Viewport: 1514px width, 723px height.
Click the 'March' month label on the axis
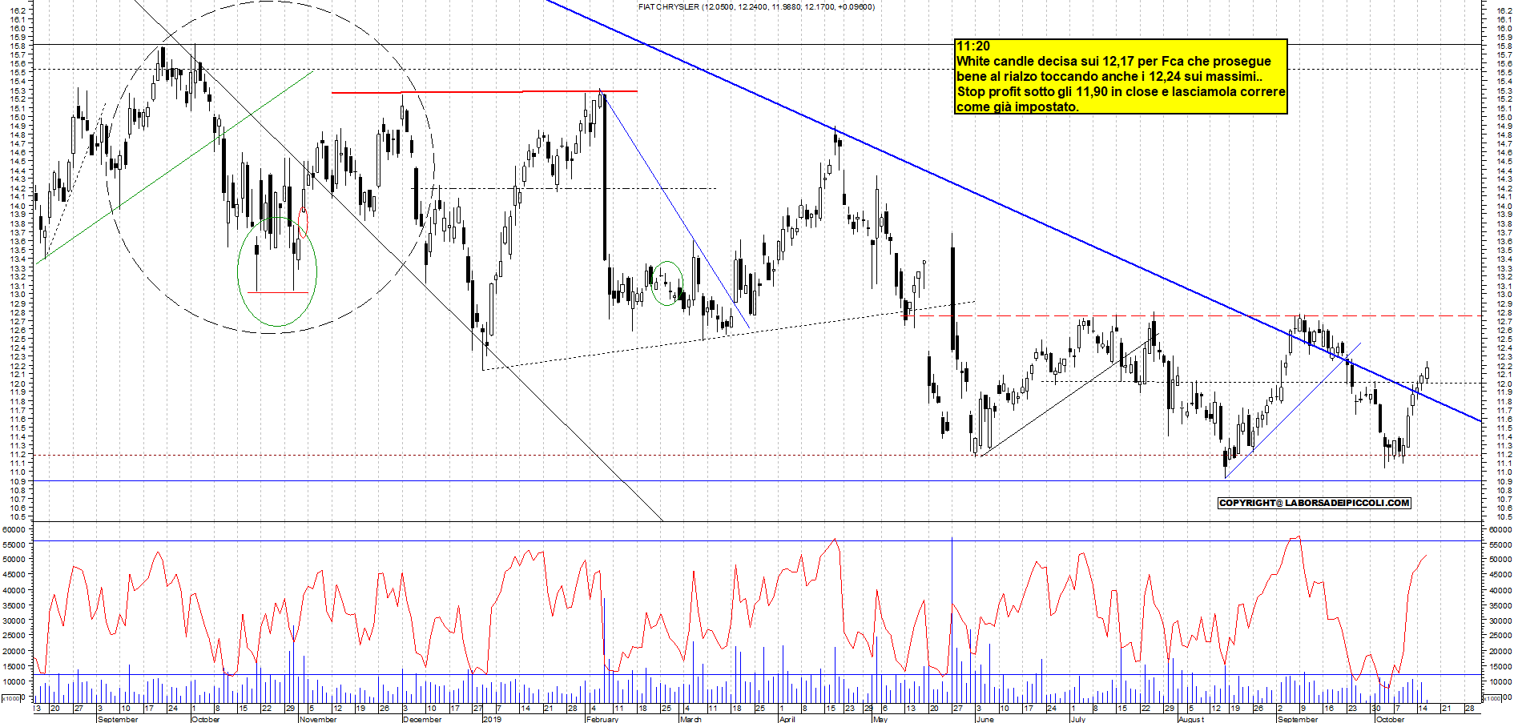pos(691,719)
